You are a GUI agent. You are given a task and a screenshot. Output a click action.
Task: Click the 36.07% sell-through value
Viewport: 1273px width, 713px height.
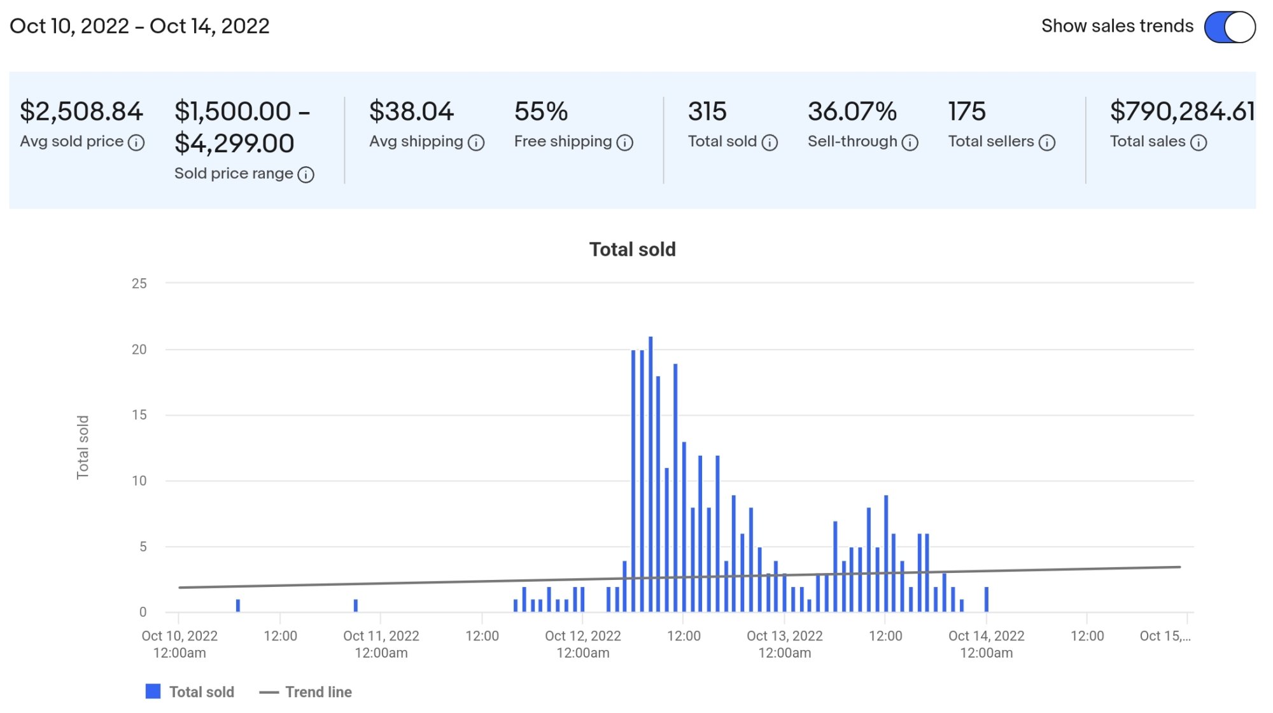point(852,111)
